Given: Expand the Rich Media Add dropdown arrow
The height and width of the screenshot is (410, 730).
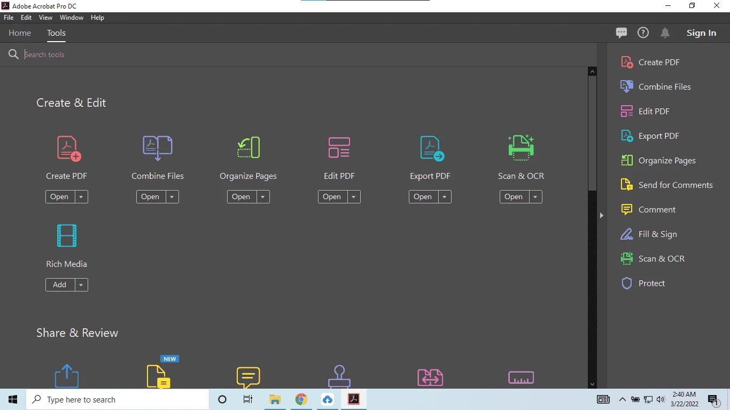Looking at the screenshot, I should tap(81, 285).
